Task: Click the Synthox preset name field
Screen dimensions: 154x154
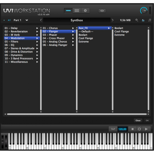Action: [x=77, y=20]
